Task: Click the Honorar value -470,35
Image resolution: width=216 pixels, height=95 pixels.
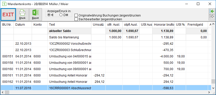Action: point(168,50)
